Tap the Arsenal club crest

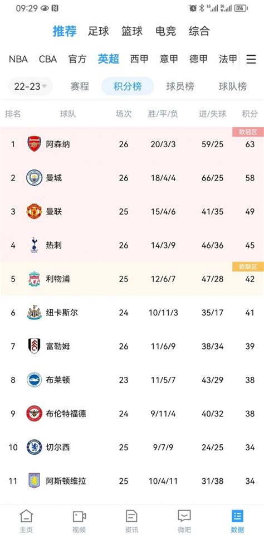click(x=35, y=144)
